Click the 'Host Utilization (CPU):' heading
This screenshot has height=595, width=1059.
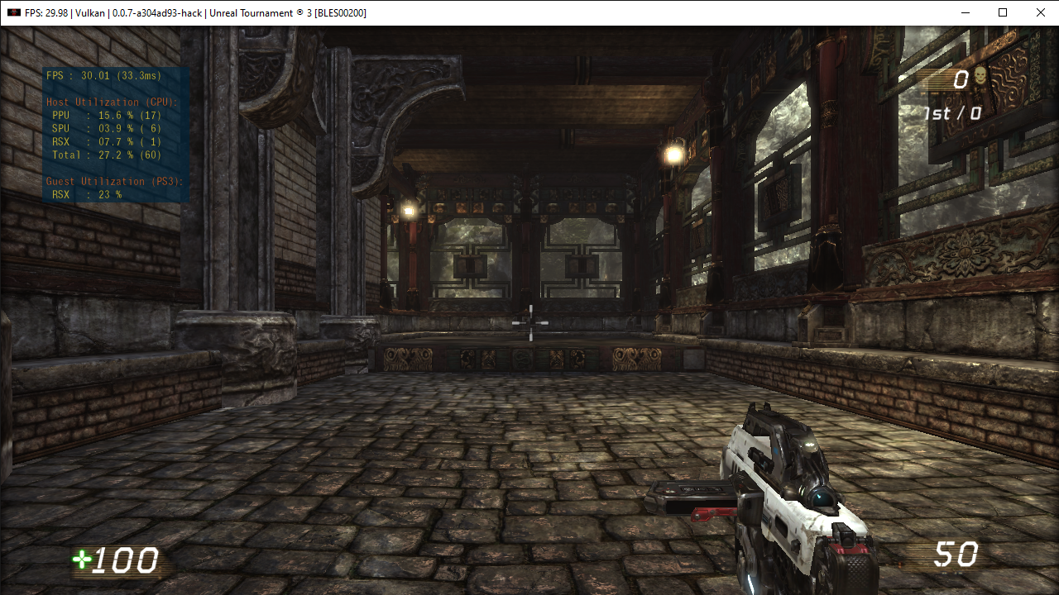tap(112, 102)
